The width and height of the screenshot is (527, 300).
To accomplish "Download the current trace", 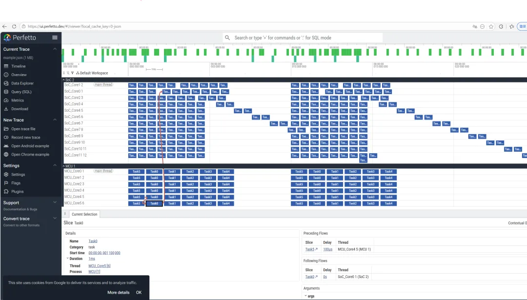I will pyautogui.click(x=16, y=109).
